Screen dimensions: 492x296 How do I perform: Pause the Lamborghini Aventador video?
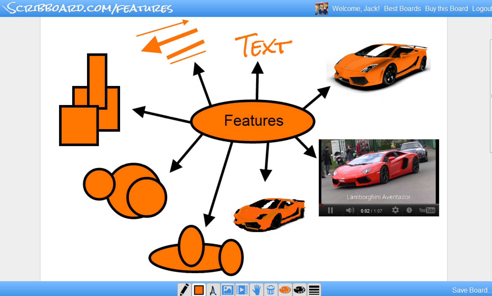[330, 211]
